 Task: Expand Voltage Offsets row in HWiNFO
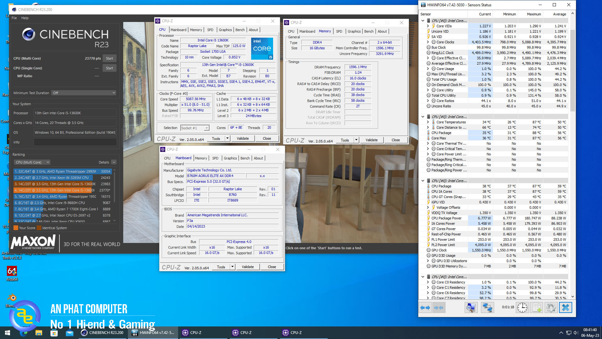(428, 207)
